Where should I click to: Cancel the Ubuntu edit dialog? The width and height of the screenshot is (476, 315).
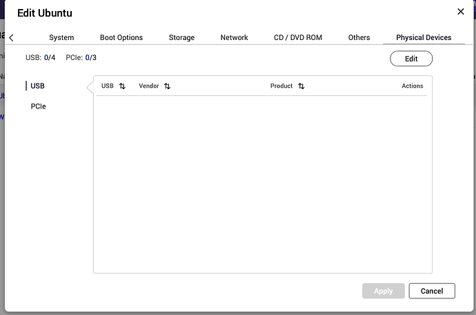(431, 291)
